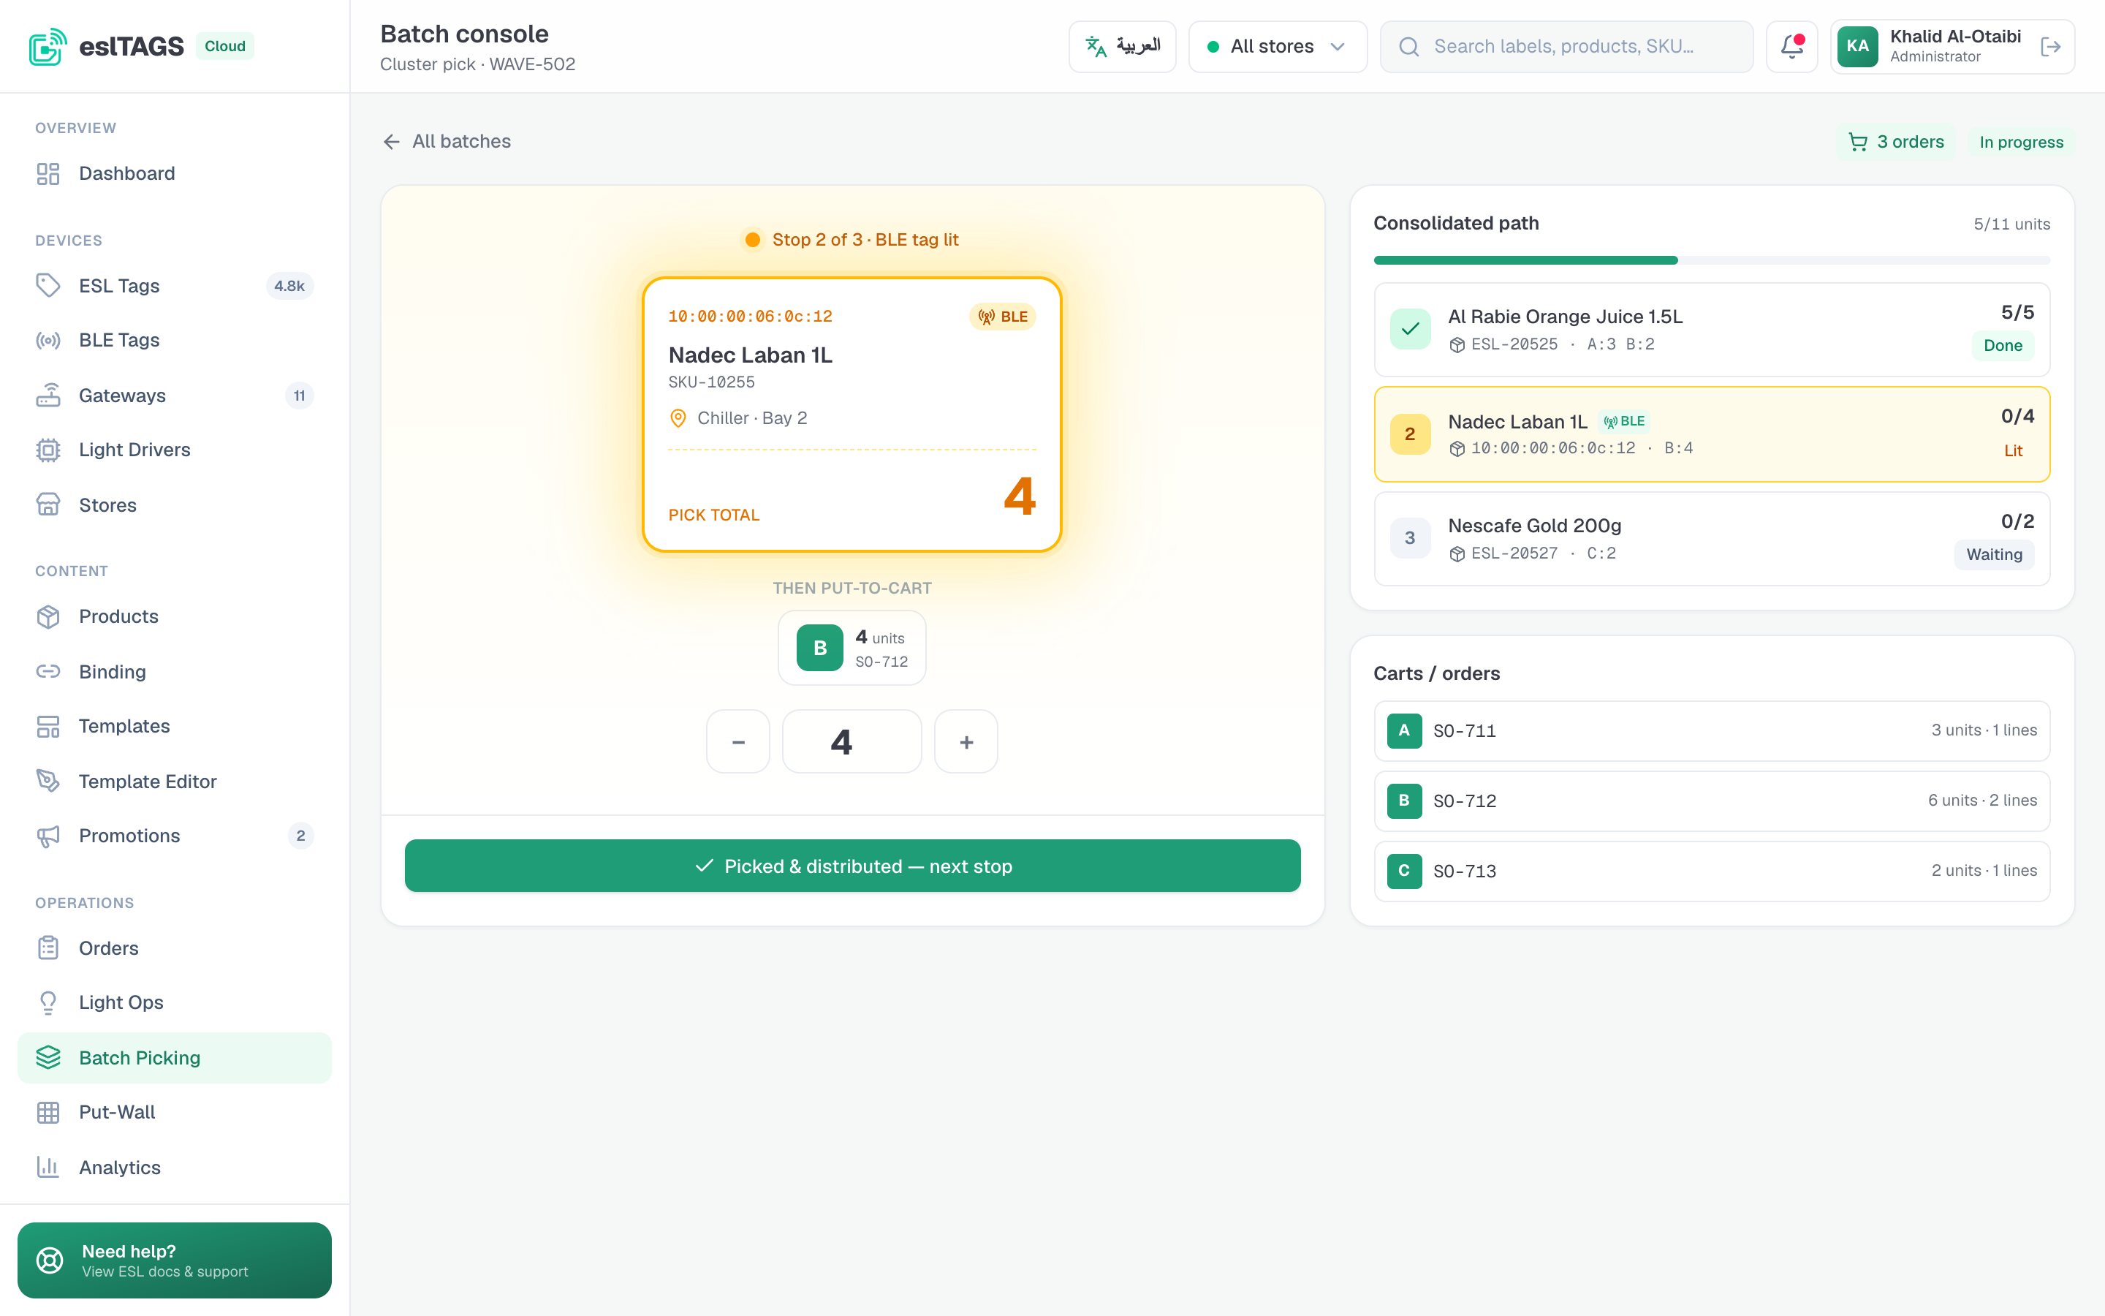Click the KA user avatar
Viewport: 2105px width, 1316px height.
point(1858,46)
